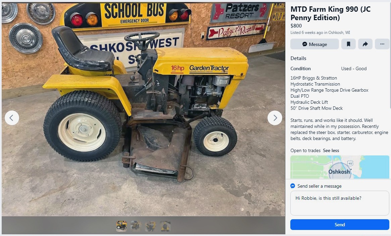Save listing with the bookmark icon
Image resolution: width=391 pixels, height=236 pixels.
(348, 44)
